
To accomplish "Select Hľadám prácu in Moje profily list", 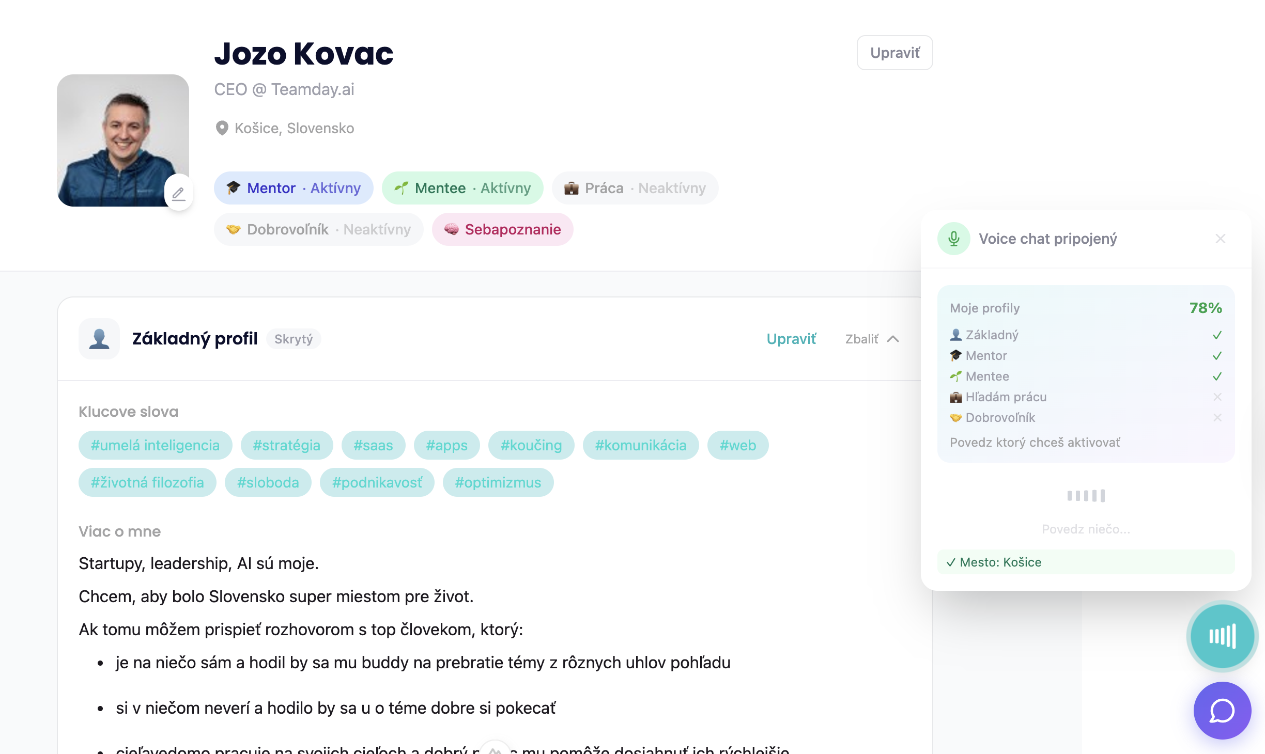I will pos(1006,397).
